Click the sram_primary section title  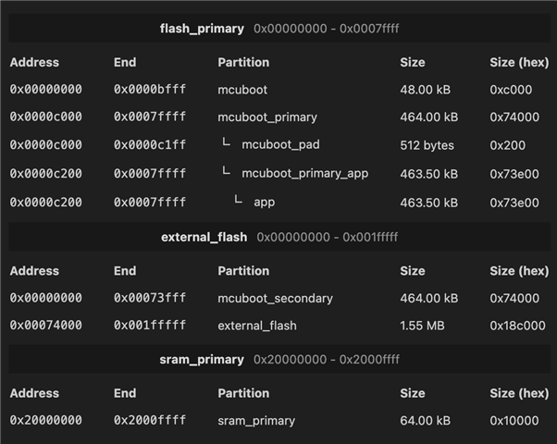pos(202,360)
